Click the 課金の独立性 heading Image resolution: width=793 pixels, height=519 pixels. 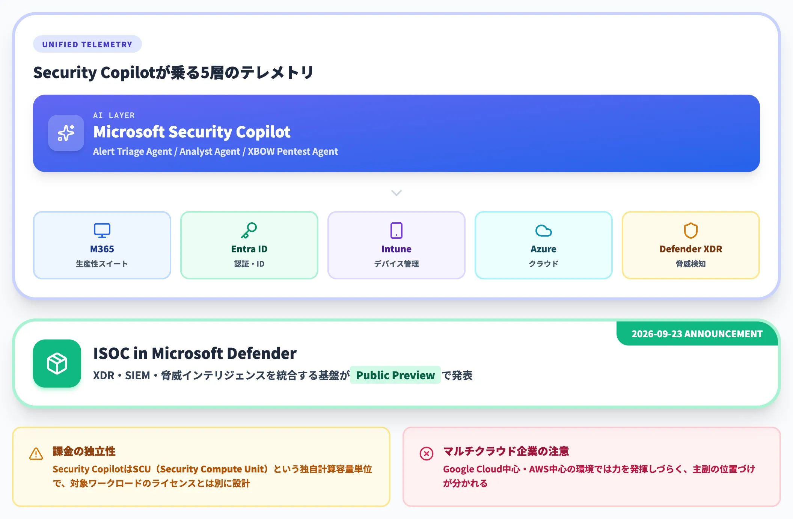coord(84,451)
